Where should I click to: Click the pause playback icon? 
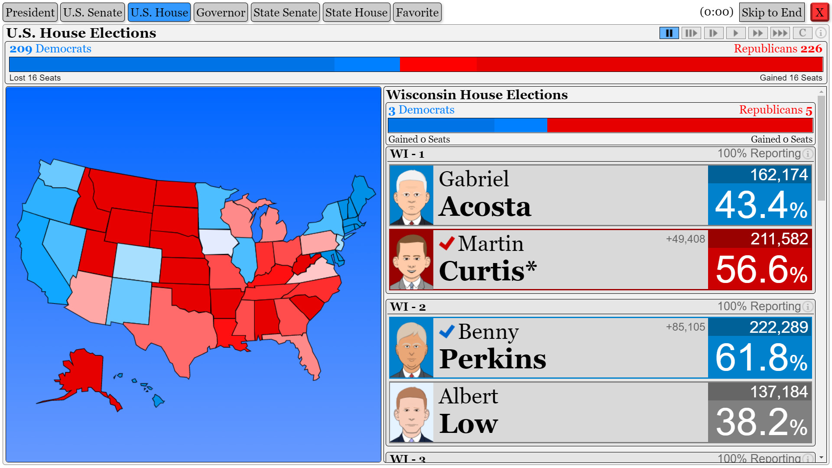[x=669, y=33]
